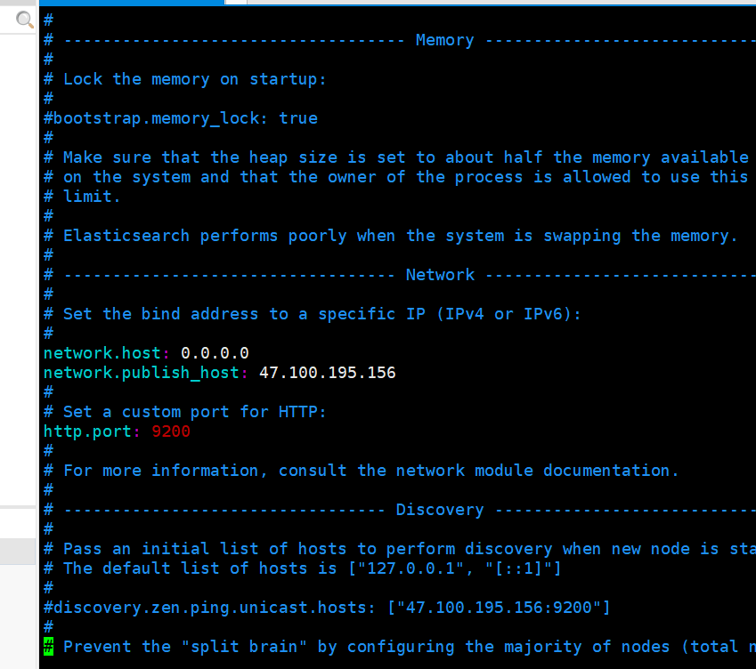Click the "For more information" comment line

(x=370, y=471)
